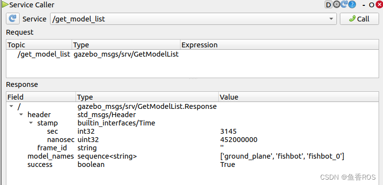The width and height of the screenshot is (383, 185).
Task: Open the gear configuration icon in title bar
Action: point(336,4)
